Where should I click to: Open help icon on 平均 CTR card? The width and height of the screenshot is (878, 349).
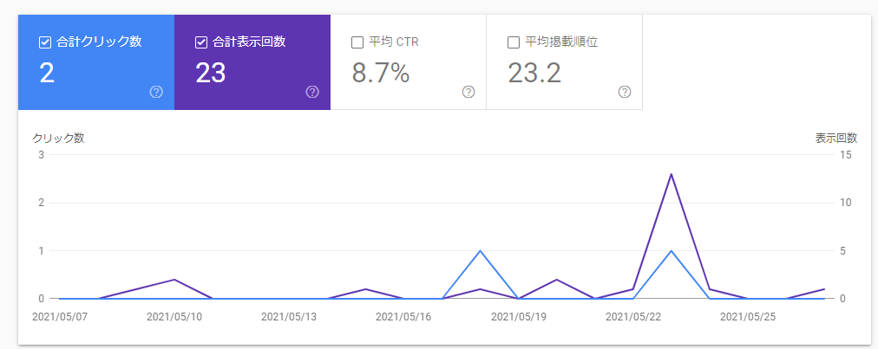468,92
